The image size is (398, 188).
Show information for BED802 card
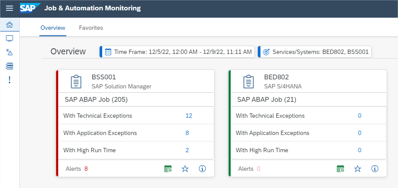(375, 169)
